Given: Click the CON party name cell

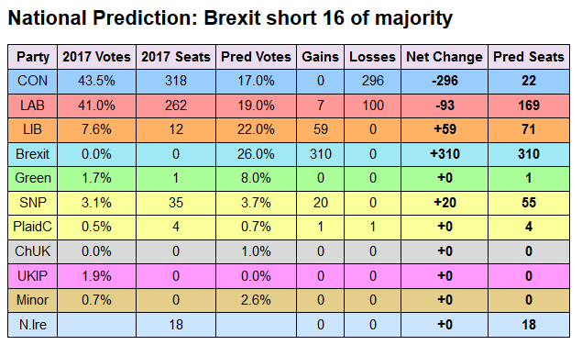Looking at the screenshot, I should (33, 81).
